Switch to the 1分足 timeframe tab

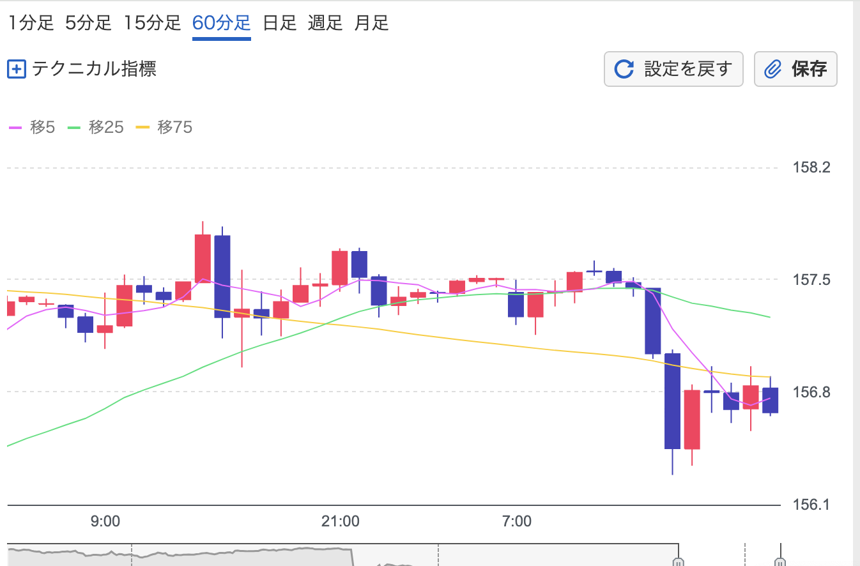pyautogui.click(x=31, y=24)
